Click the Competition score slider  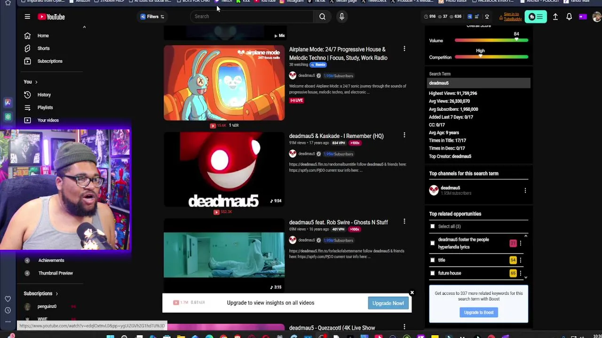click(x=491, y=57)
